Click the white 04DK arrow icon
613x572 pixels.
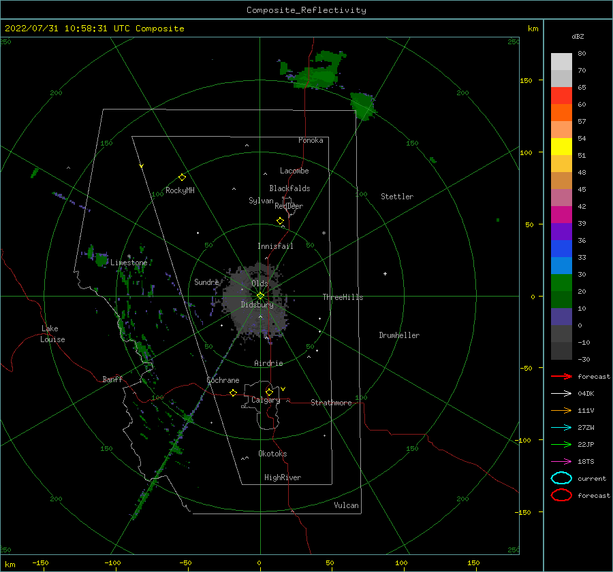coord(561,393)
